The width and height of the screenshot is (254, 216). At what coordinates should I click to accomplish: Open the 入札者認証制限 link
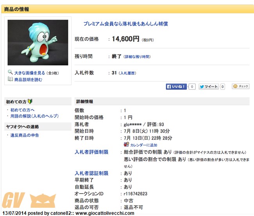[91, 173]
